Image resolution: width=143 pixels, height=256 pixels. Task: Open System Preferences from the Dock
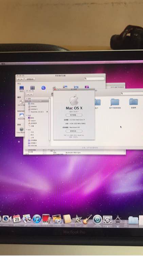coord(107,220)
